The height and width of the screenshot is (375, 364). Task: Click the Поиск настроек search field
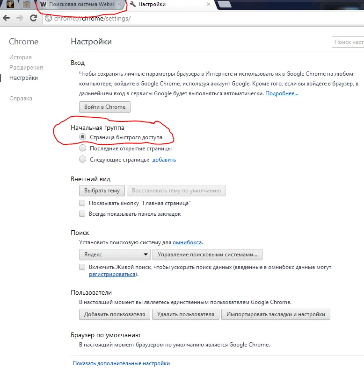pyautogui.click(x=348, y=42)
